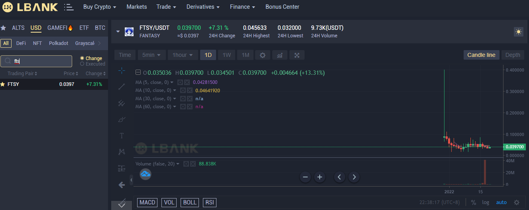Screen dimensions: 529x210
Task: Show more category filters after Grayscale
Action: point(99,43)
